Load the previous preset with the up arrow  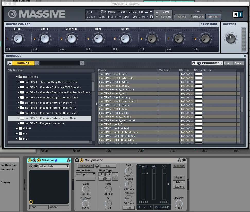click(157, 12)
